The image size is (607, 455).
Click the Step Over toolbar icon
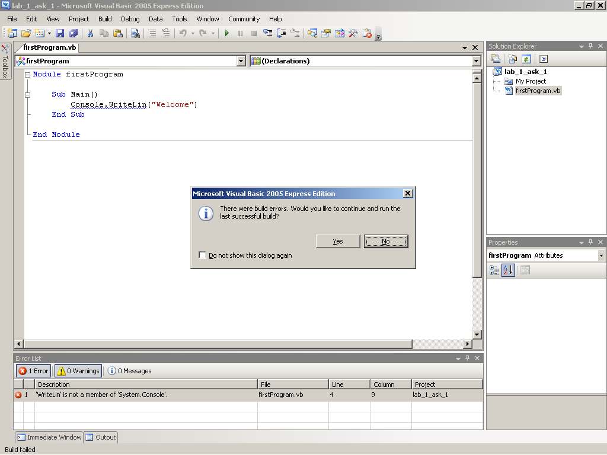(x=282, y=33)
